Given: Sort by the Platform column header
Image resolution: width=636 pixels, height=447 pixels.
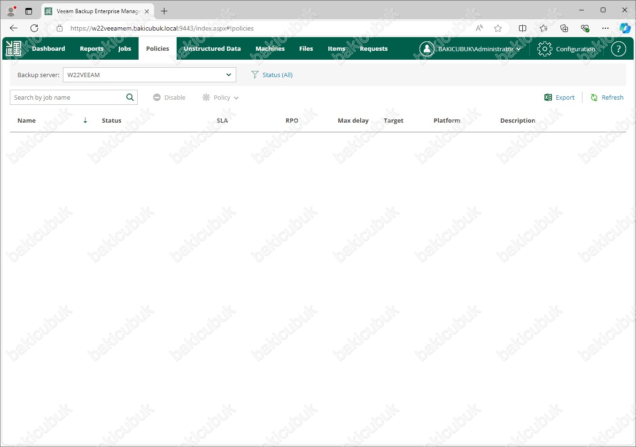Looking at the screenshot, I should tap(447, 120).
